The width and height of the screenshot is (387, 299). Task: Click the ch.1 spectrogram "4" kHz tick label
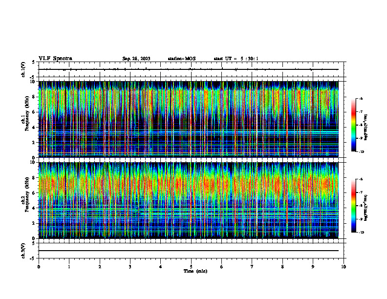tap(34, 128)
